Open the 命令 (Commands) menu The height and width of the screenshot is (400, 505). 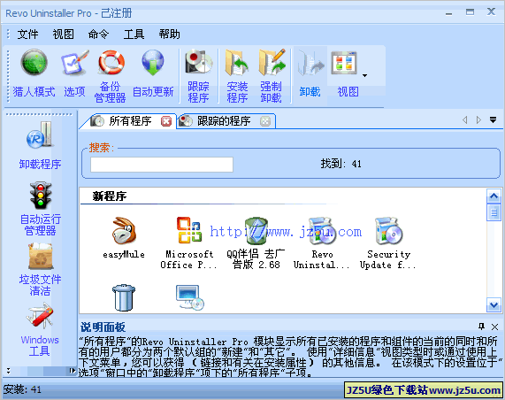pyautogui.click(x=98, y=35)
